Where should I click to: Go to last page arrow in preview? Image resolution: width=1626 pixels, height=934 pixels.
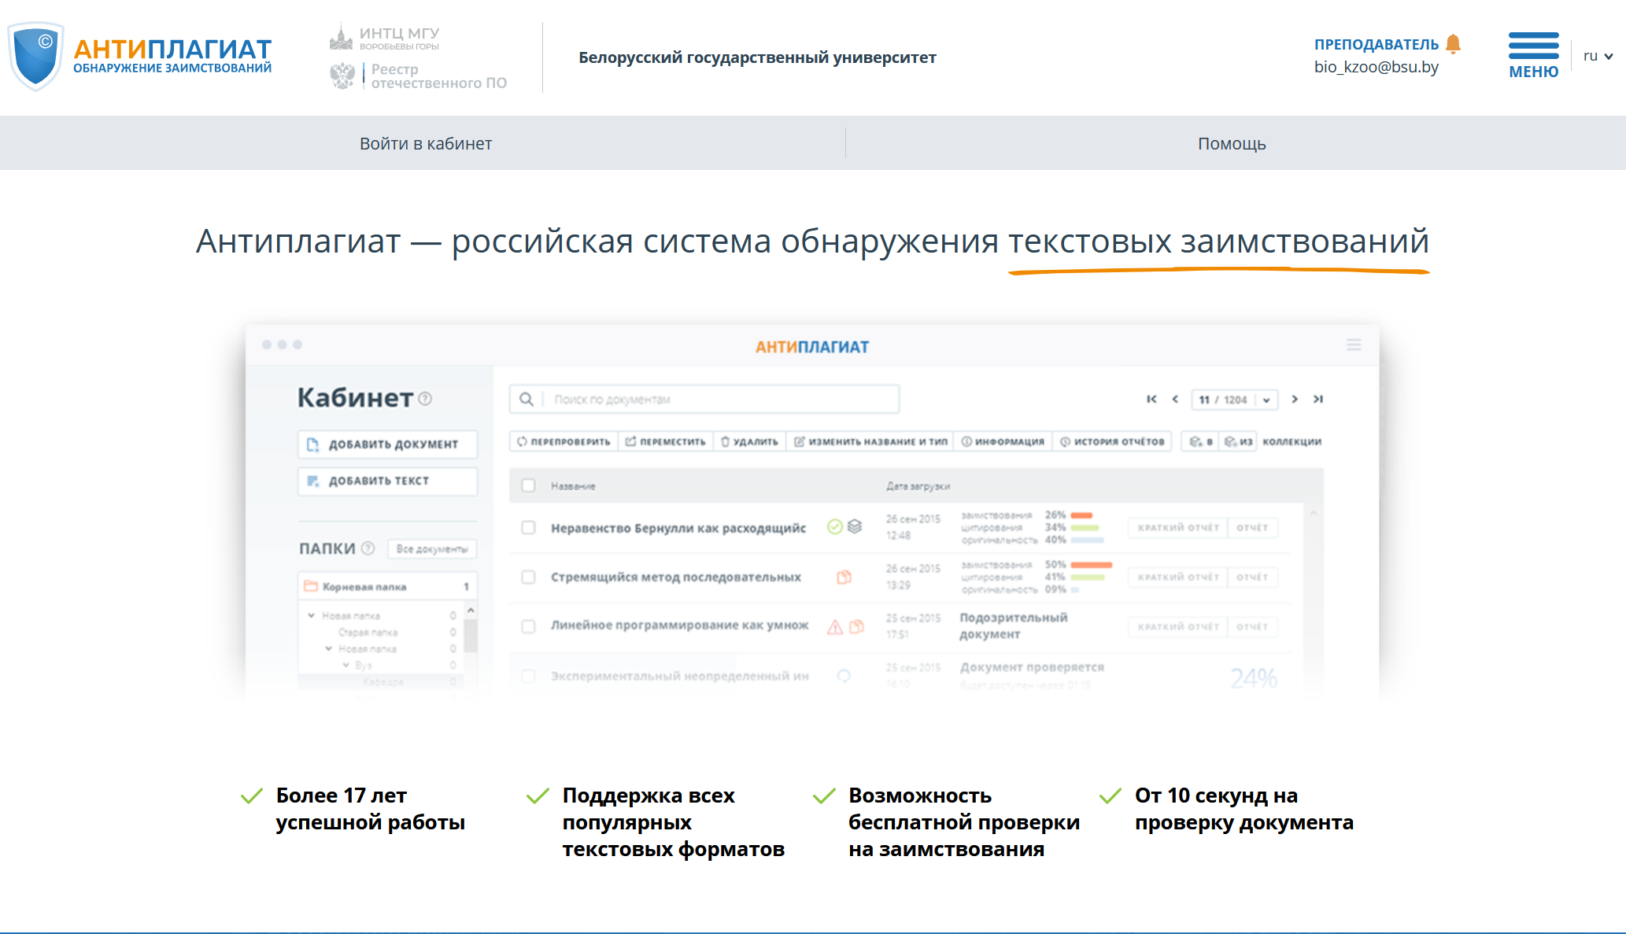(1318, 399)
